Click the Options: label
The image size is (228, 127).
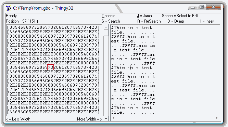click(108, 16)
